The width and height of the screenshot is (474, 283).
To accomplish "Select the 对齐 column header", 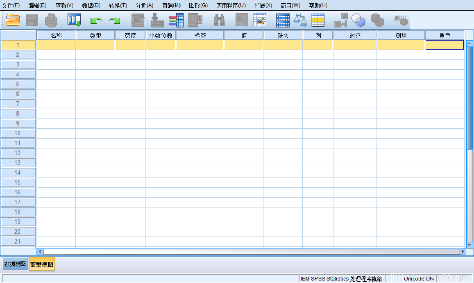I will coord(355,35).
